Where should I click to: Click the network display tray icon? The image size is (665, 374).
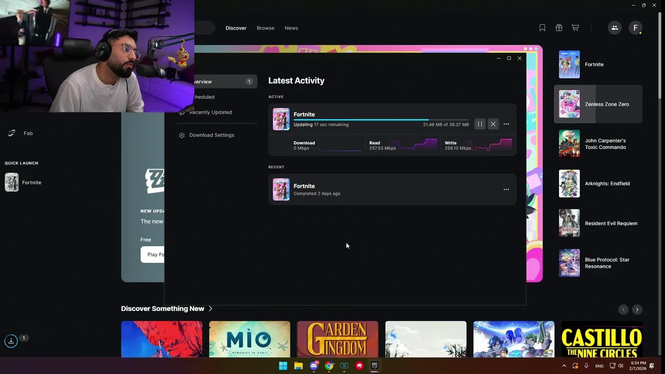click(x=613, y=366)
